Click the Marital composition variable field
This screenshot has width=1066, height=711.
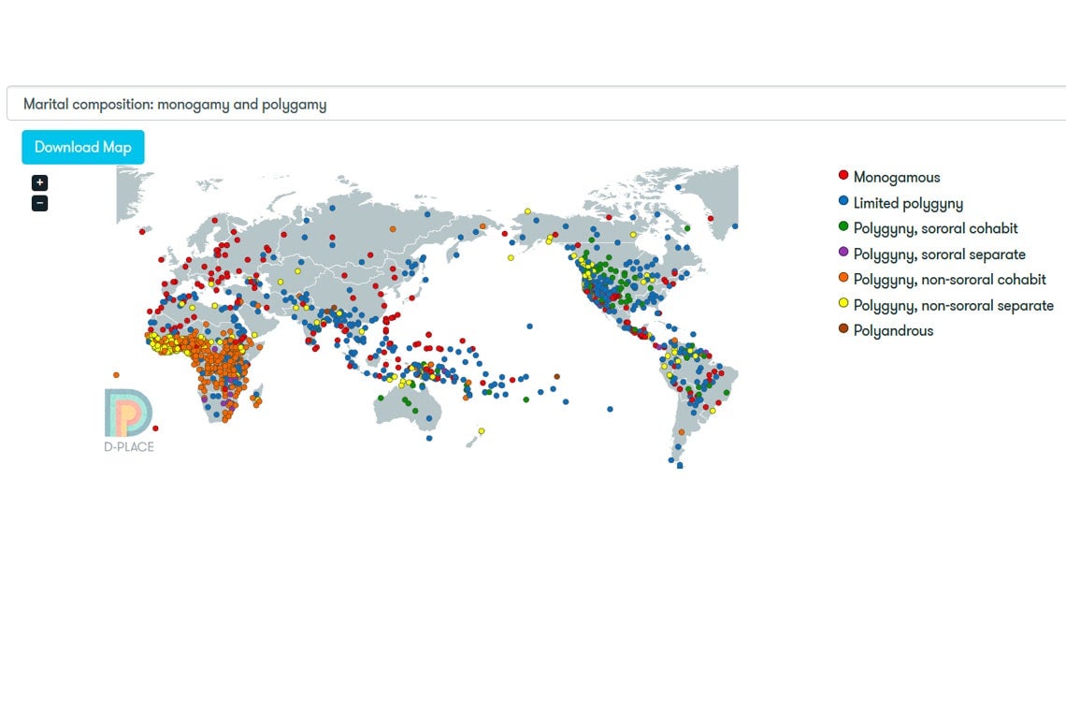[x=533, y=104]
